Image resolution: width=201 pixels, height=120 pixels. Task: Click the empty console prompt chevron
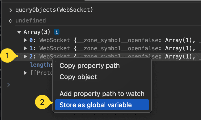click(9, 85)
